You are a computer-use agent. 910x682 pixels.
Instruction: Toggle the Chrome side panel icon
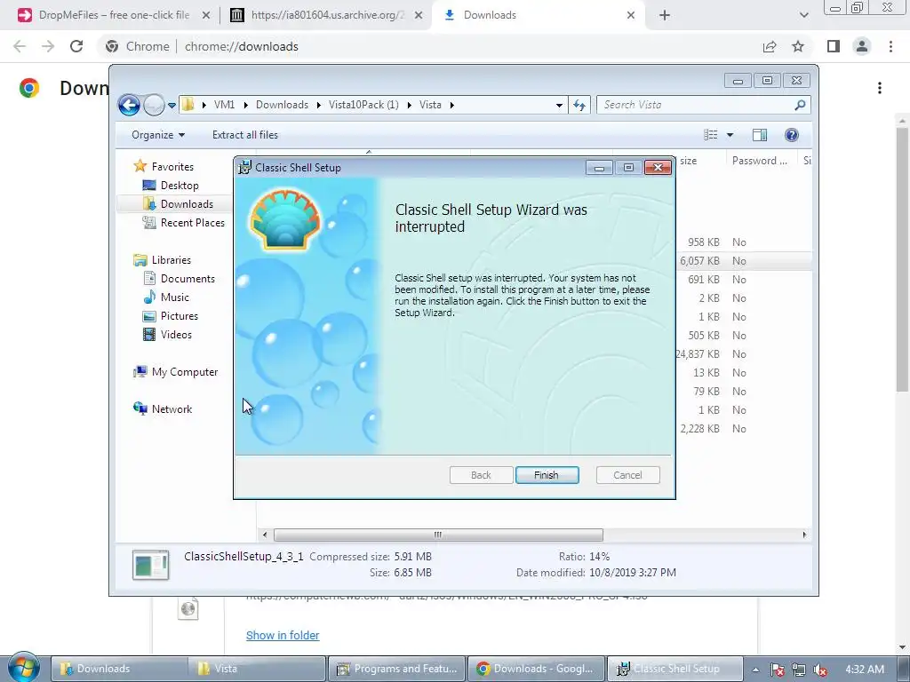click(834, 46)
